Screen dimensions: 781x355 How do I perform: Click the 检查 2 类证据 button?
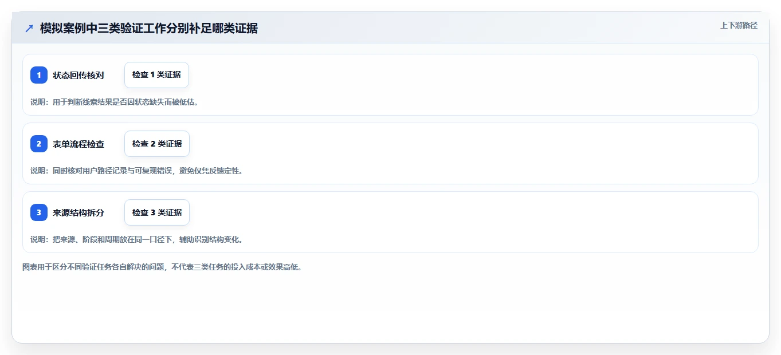click(156, 144)
